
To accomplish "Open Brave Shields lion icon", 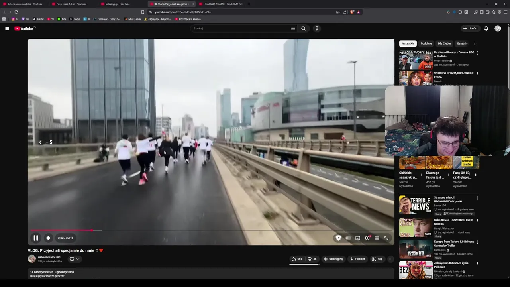I will click(352, 12).
